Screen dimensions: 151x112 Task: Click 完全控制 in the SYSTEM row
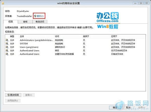(59, 44)
